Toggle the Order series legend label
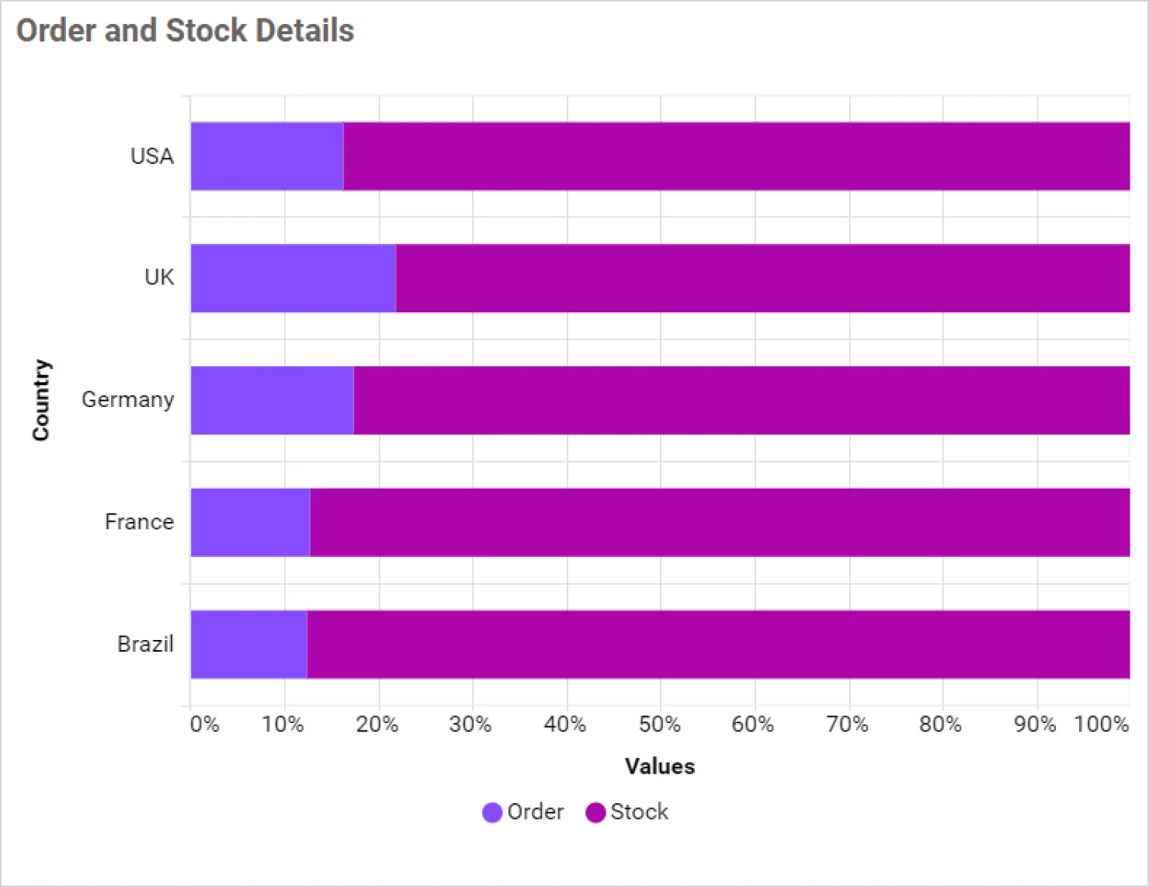The image size is (1149, 887). click(535, 812)
